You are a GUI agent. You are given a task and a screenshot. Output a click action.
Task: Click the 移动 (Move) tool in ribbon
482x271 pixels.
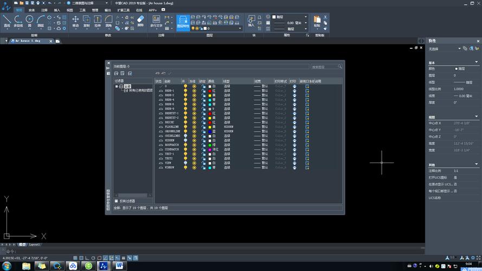[75, 21]
